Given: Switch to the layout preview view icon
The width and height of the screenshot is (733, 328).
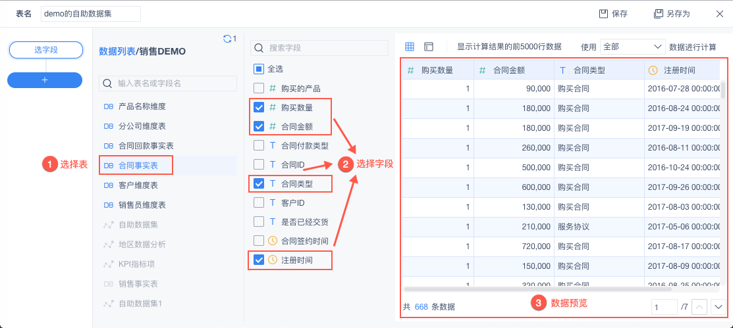Looking at the screenshot, I should click(429, 47).
